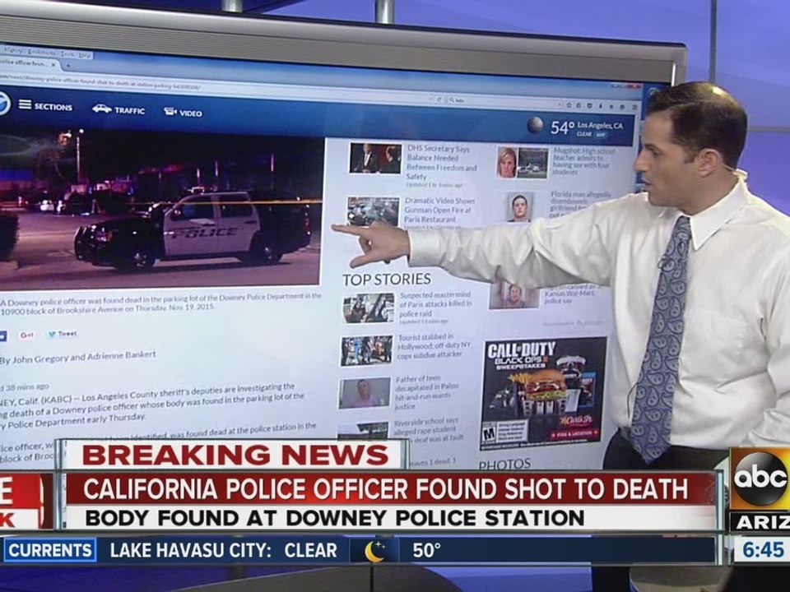Click the browser address bar URL
The image size is (790, 592).
tap(100, 83)
